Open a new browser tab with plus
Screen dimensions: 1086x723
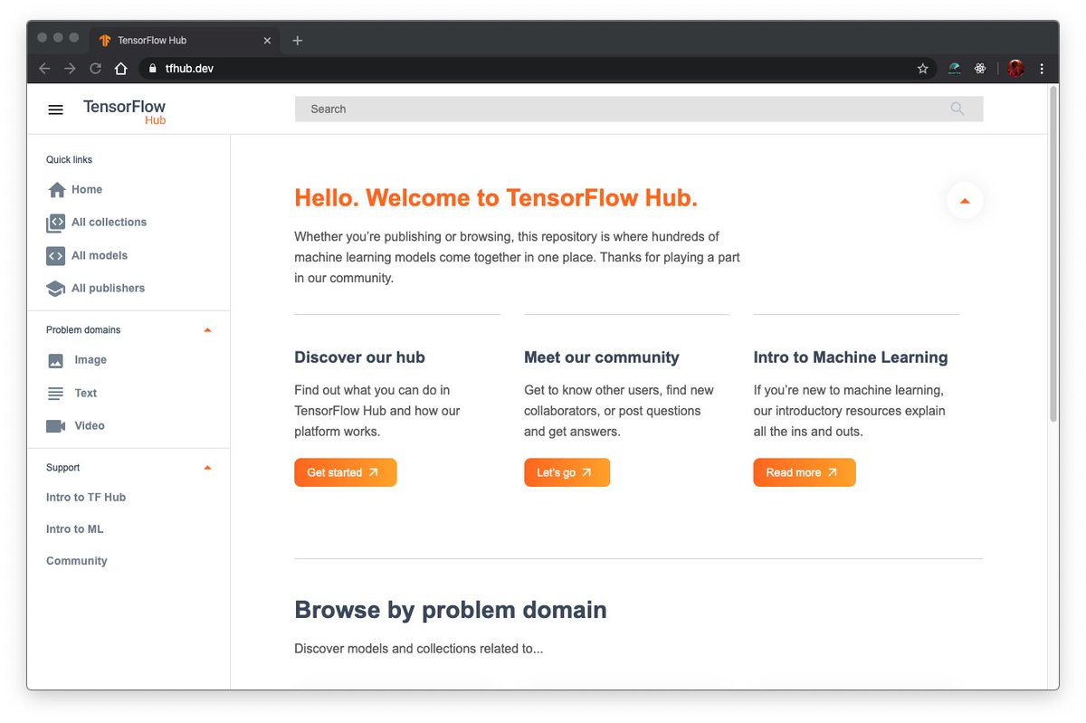[x=298, y=41]
